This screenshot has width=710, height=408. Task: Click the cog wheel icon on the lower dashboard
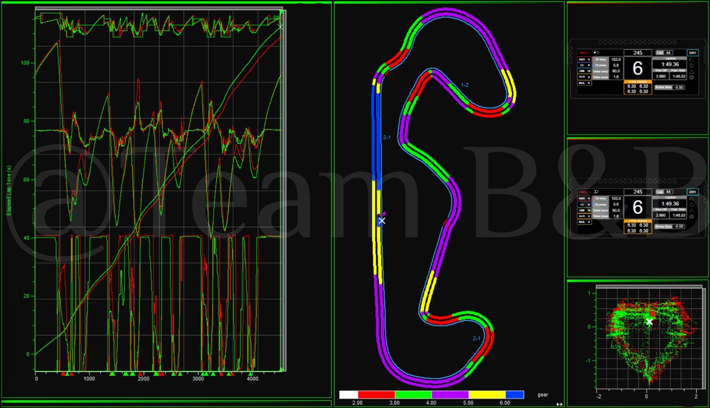tap(692, 216)
